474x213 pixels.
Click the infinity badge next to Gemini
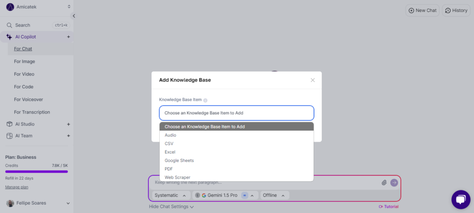pyautogui.click(x=244, y=195)
